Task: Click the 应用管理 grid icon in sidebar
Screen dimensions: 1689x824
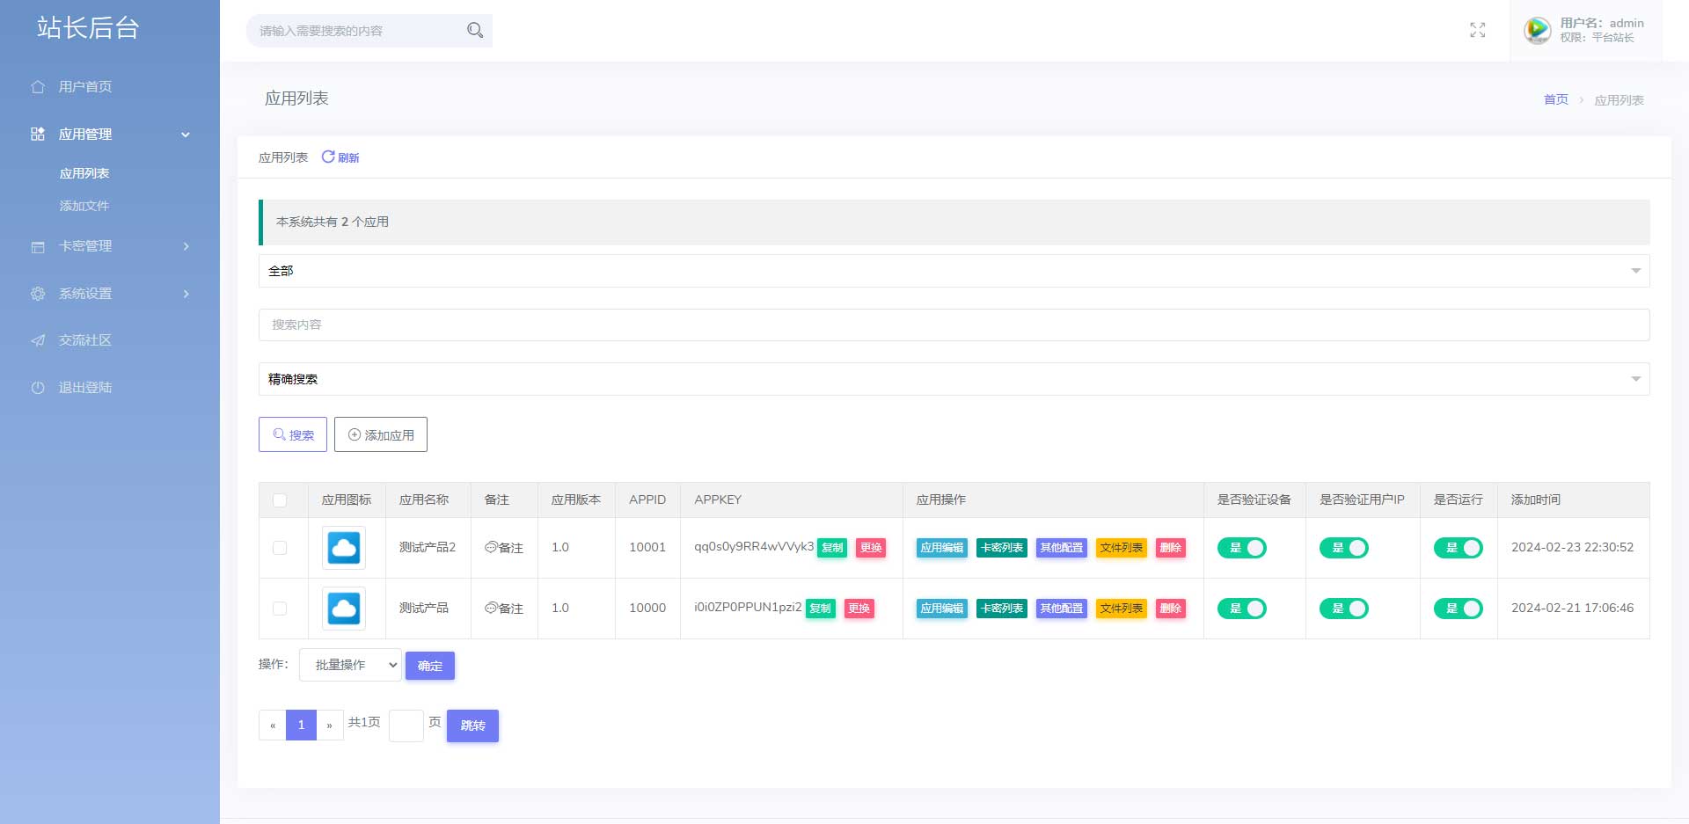Action: coord(38,135)
